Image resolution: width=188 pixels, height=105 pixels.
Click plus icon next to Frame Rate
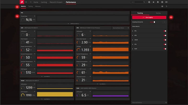click(34, 16)
